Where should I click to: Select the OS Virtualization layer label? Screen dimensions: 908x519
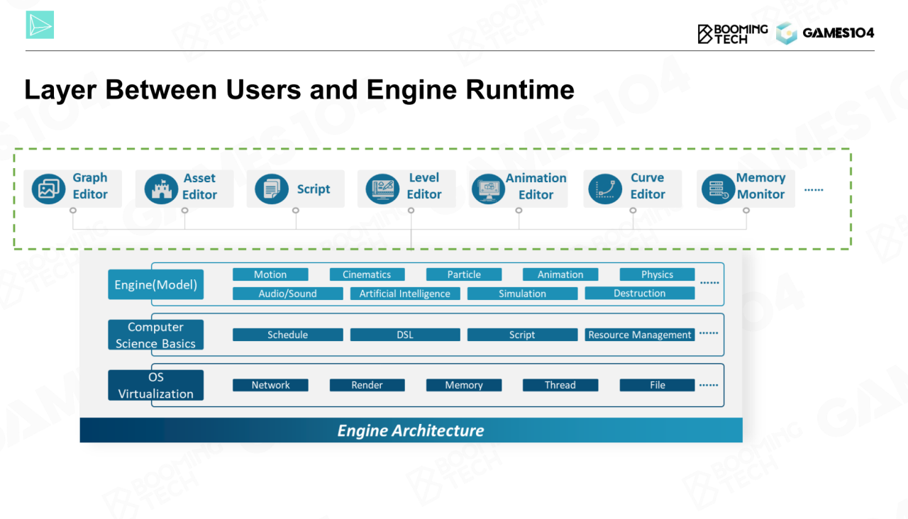click(x=155, y=385)
